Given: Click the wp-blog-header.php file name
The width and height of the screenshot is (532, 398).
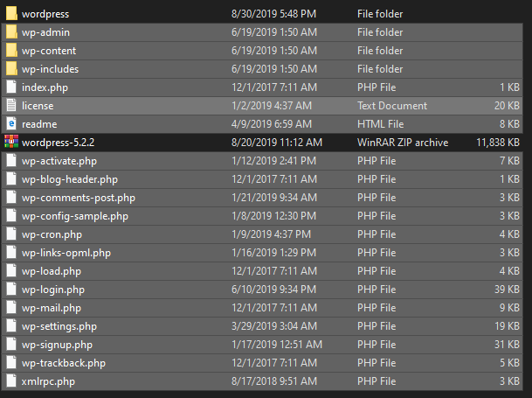Looking at the screenshot, I should click(70, 179).
